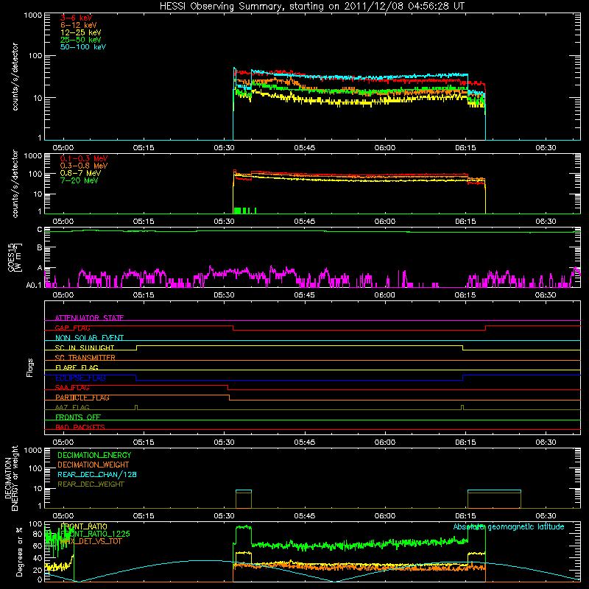Click the DECIMATION_ENERGY legend label
The image size is (589, 589).
pyautogui.click(x=94, y=455)
